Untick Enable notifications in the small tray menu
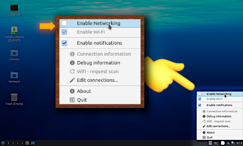Image resolution: width=243 pixels, height=146 pixels. pyautogui.click(x=220, y=105)
